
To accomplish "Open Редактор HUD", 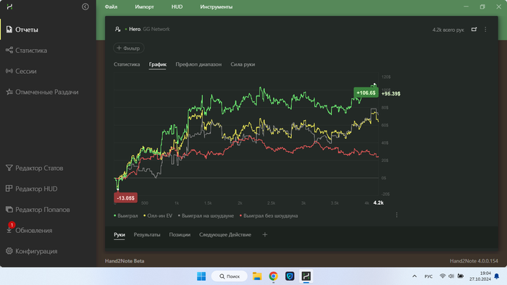I will tap(36, 189).
